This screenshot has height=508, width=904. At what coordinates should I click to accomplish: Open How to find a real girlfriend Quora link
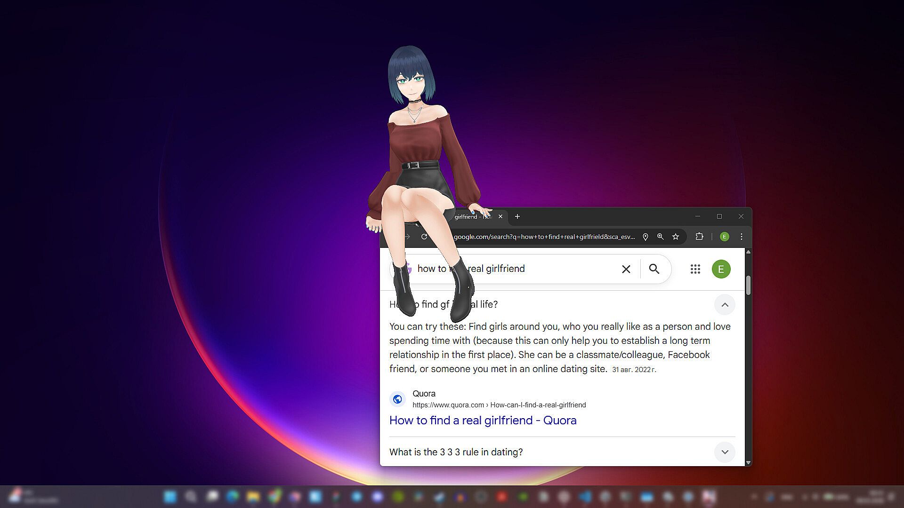(483, 420)
